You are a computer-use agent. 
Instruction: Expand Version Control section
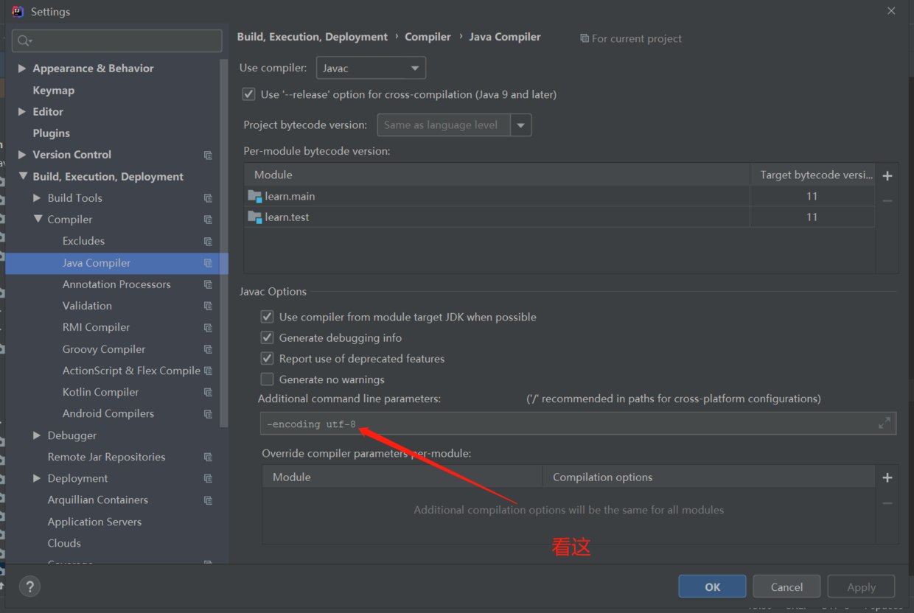coord(22,155)
